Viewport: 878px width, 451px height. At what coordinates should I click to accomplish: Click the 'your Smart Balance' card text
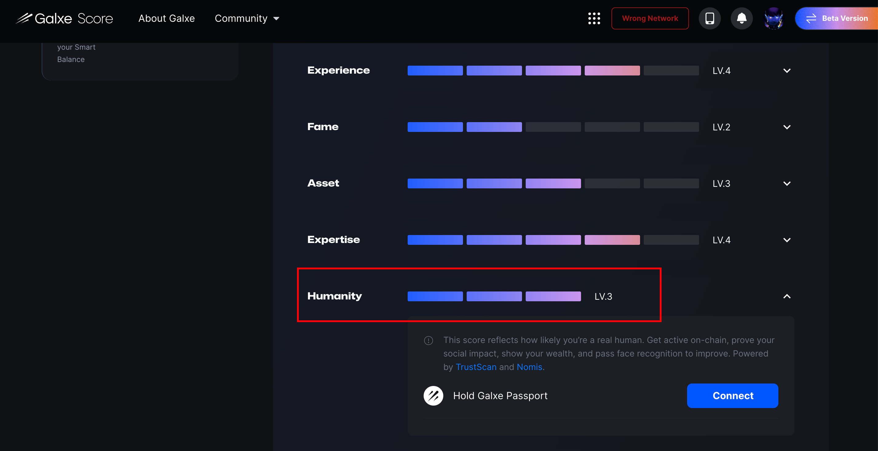[x=76, y=53]
